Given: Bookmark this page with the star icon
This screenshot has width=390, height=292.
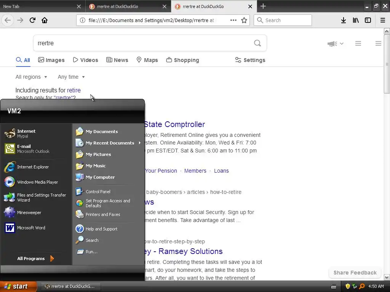Looking at the screenshot, I should (244, 21).
